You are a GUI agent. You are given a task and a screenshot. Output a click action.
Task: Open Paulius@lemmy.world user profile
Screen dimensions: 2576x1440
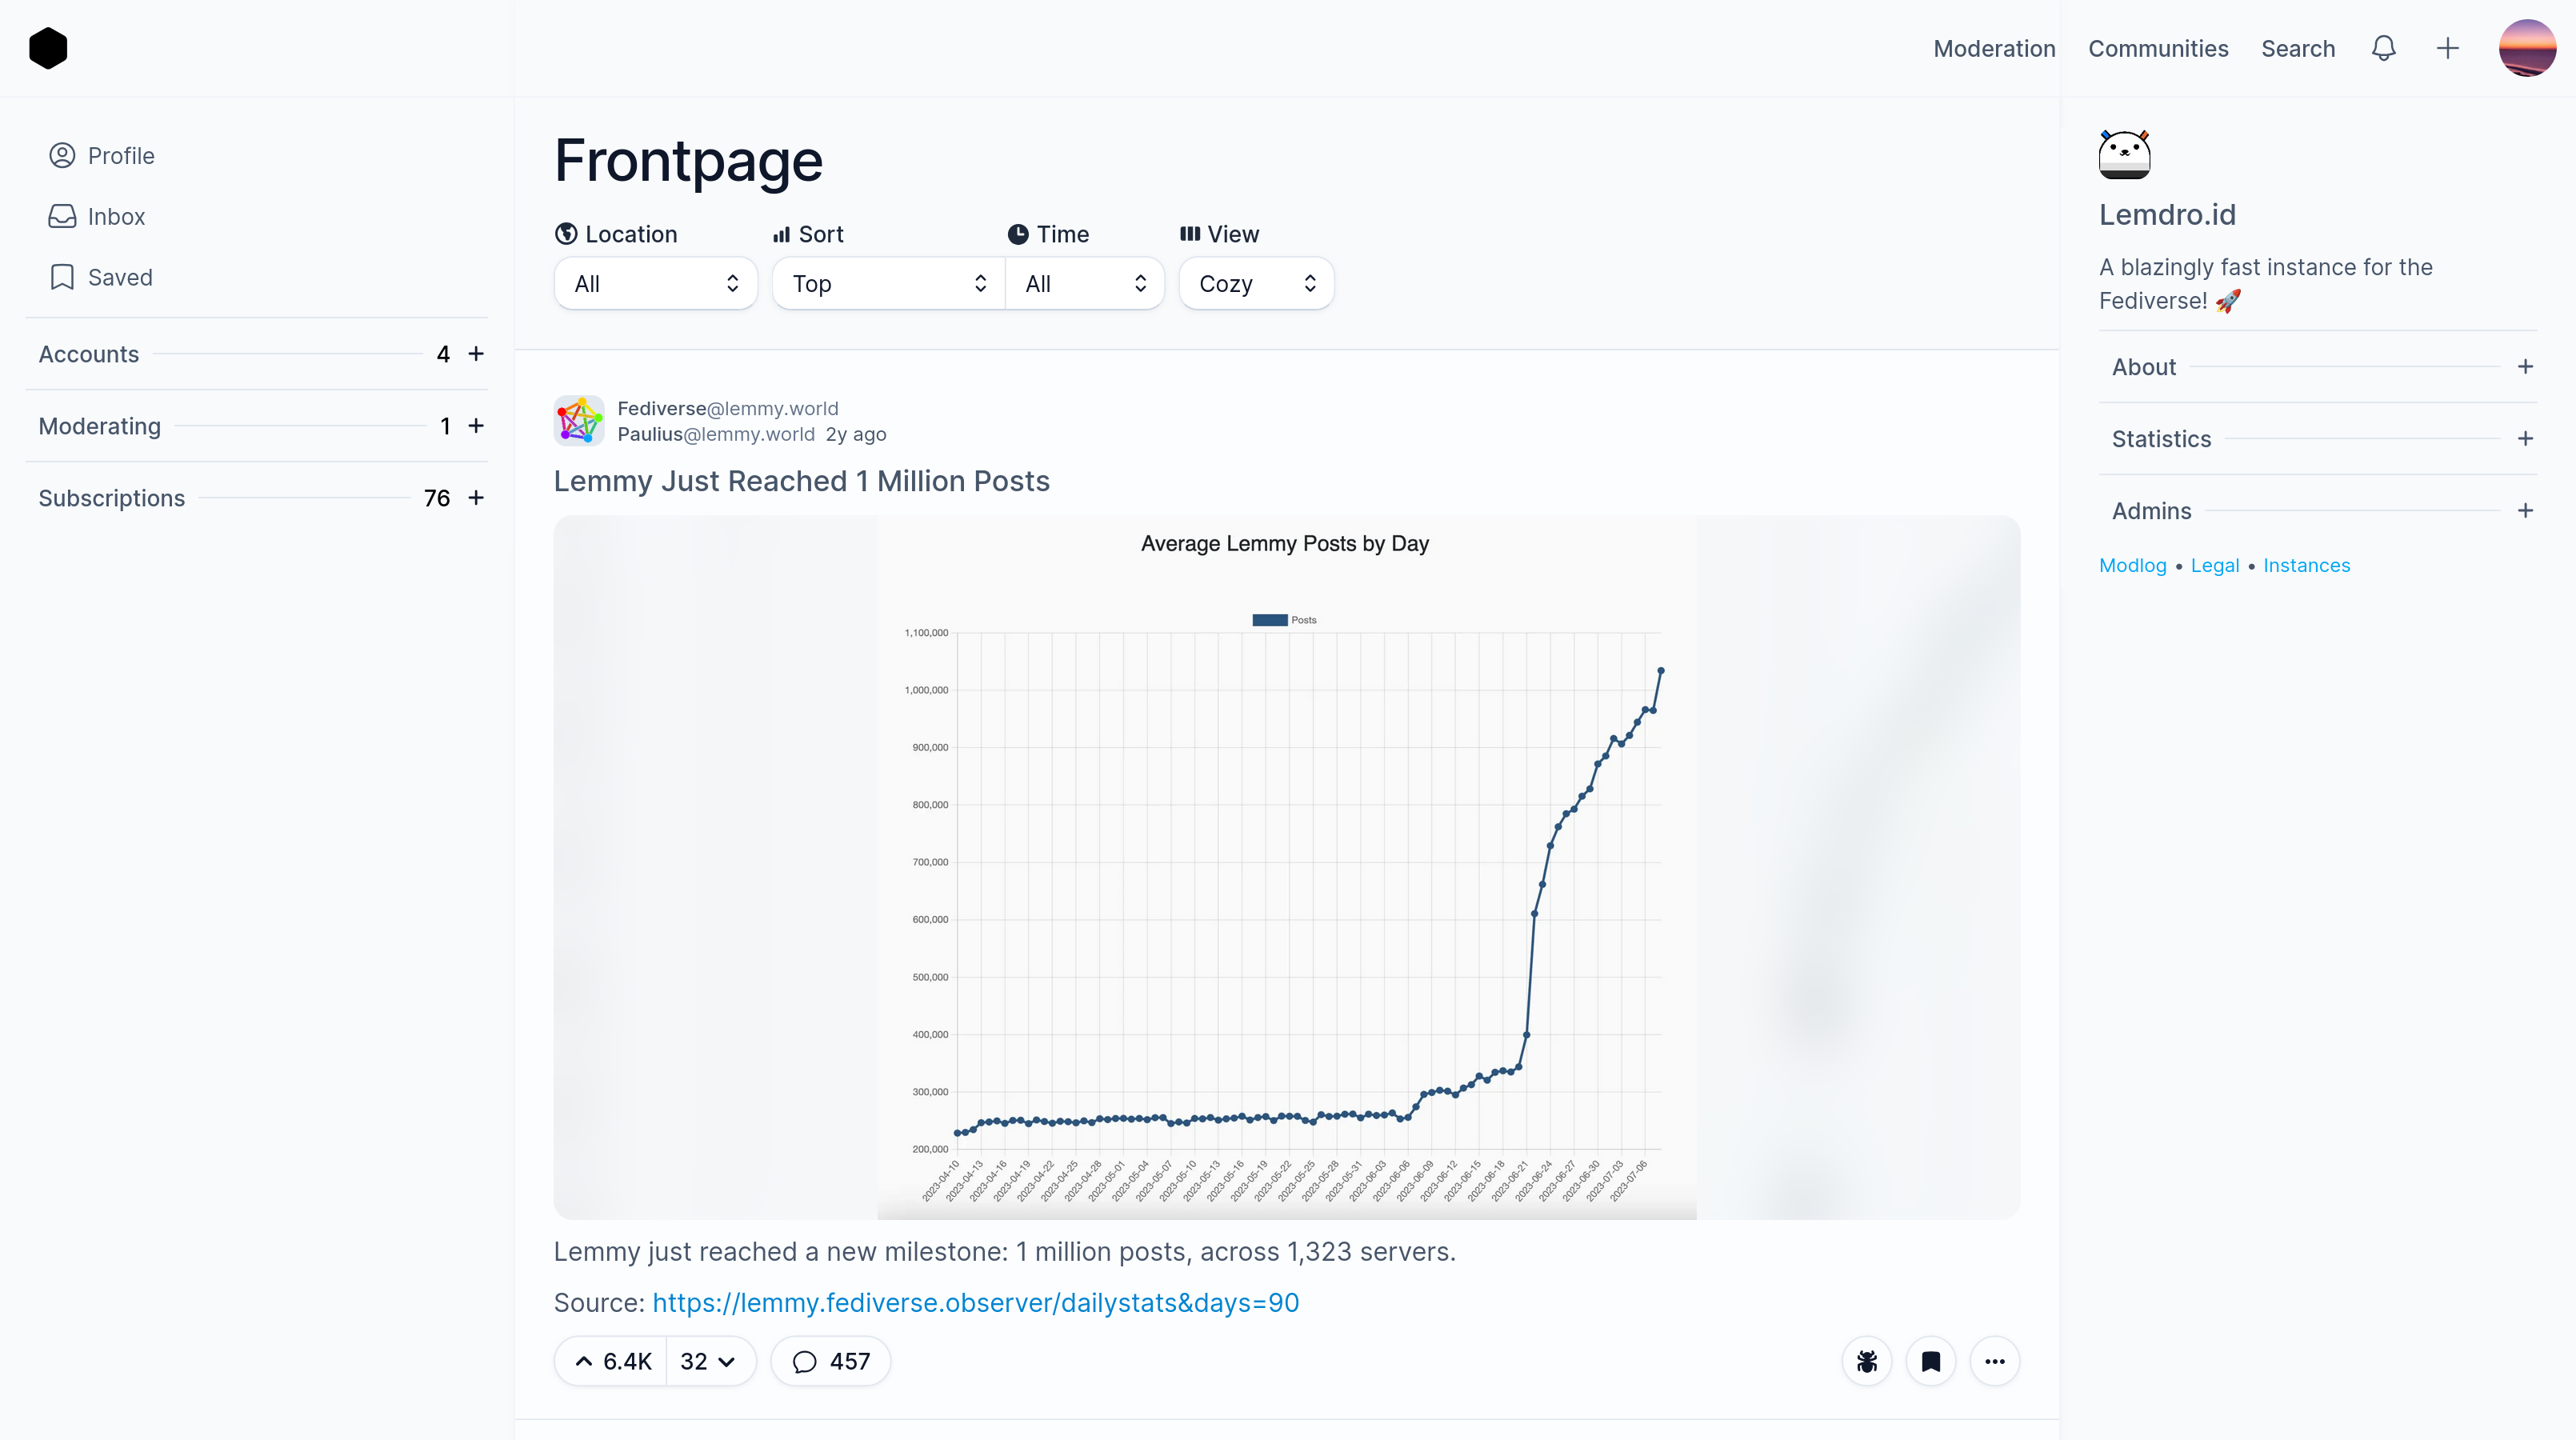716,435
